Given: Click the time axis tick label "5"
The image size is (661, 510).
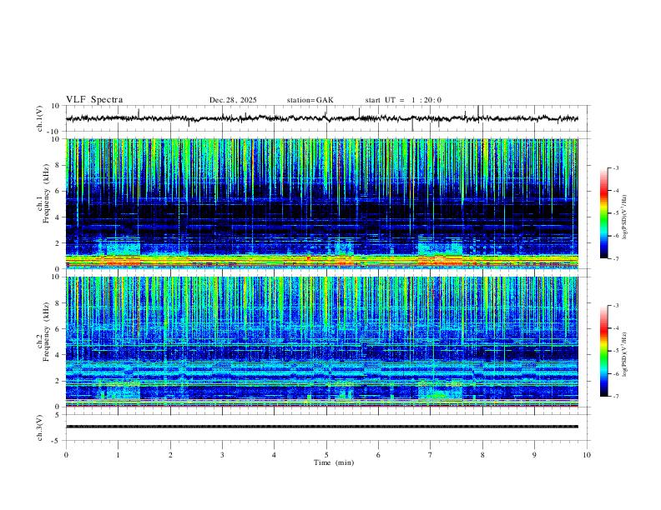Looking at the screenshot, I should [x=326, y=455].
